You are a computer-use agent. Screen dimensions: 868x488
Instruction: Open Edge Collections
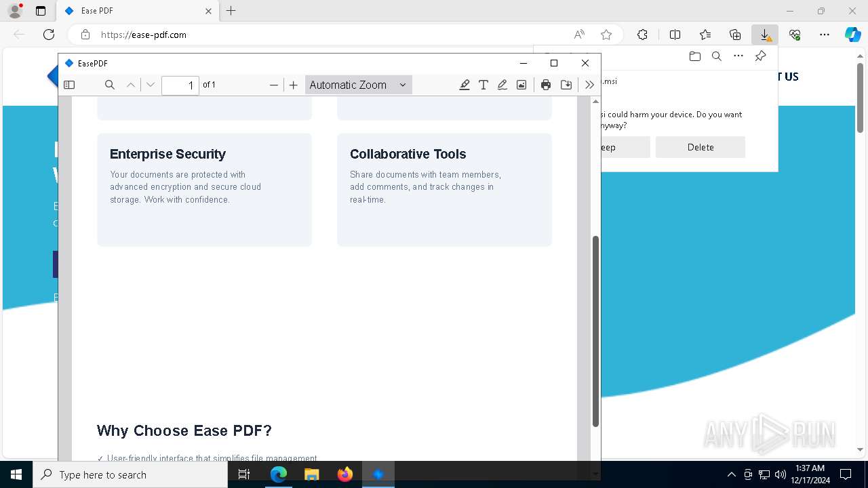pyautogui.click(x=735, y=35)
